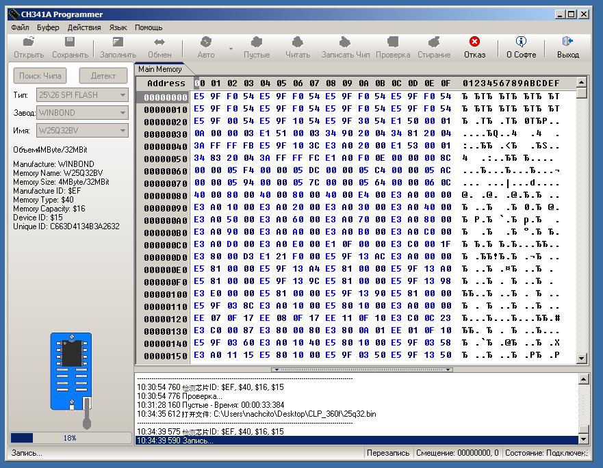
Task: Open the Файл menu
Action: click(x=20, y=27)
